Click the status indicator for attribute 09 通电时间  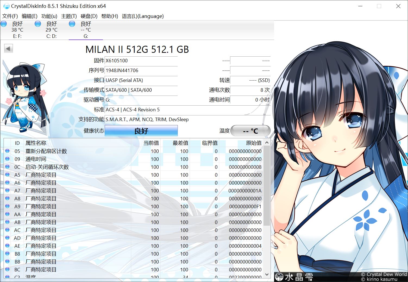pyautogui.click(x=7, y=159)
